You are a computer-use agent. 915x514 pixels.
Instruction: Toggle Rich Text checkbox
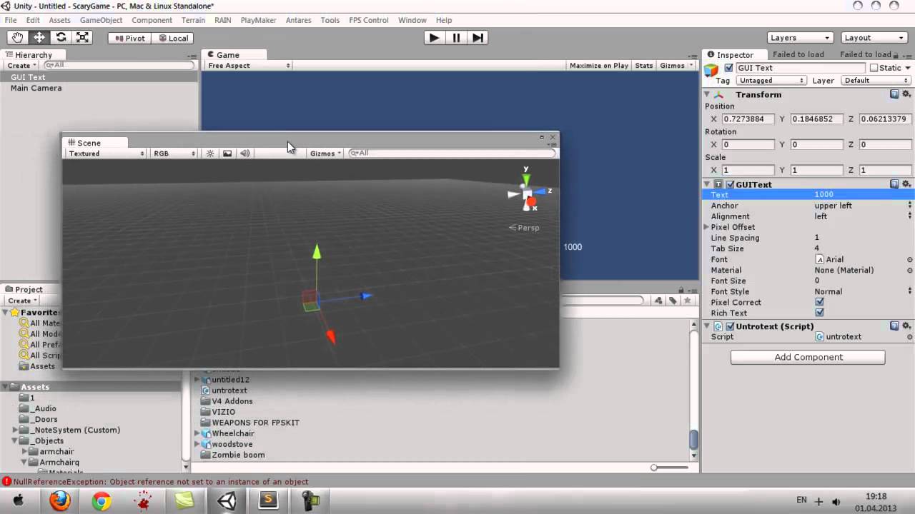click(x=819, y=313)
